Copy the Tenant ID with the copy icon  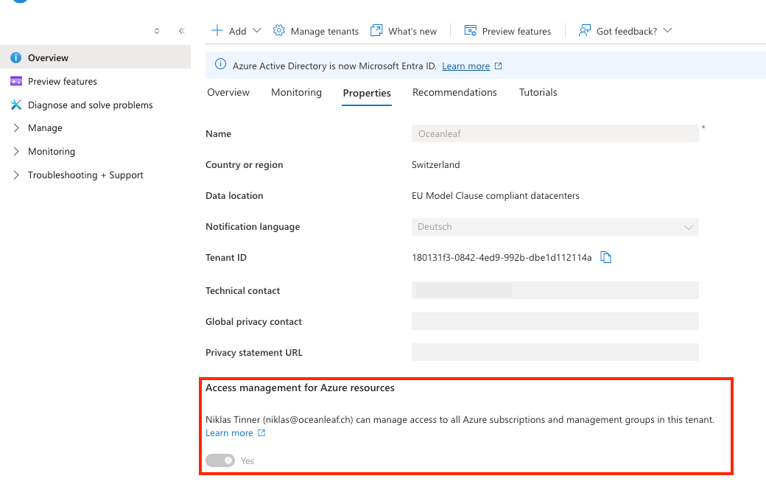pos(605,257)
